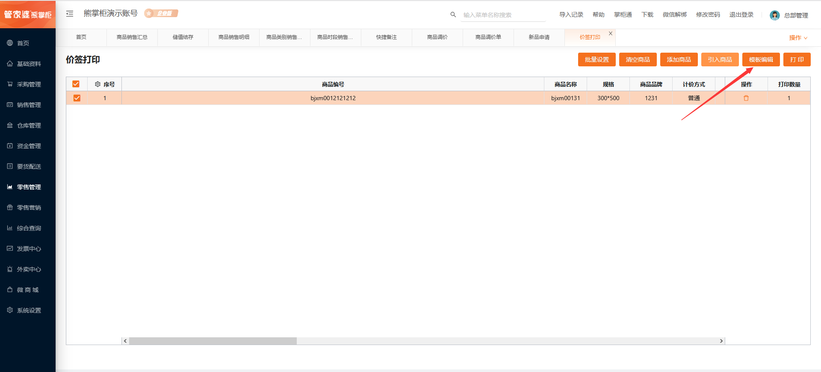Open 采购管理 in the sidebar
This screenshot has width=821, height=372.
click(x=28, y=84)
